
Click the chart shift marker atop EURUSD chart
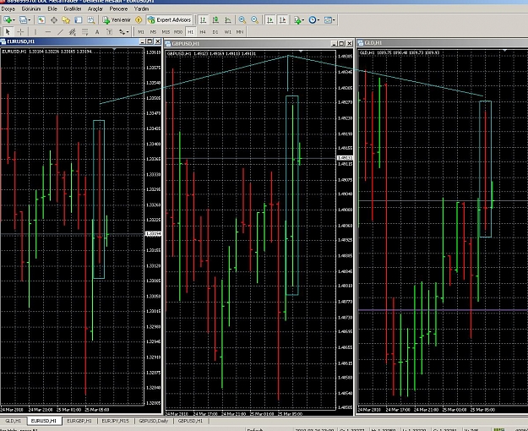point(115,50)
